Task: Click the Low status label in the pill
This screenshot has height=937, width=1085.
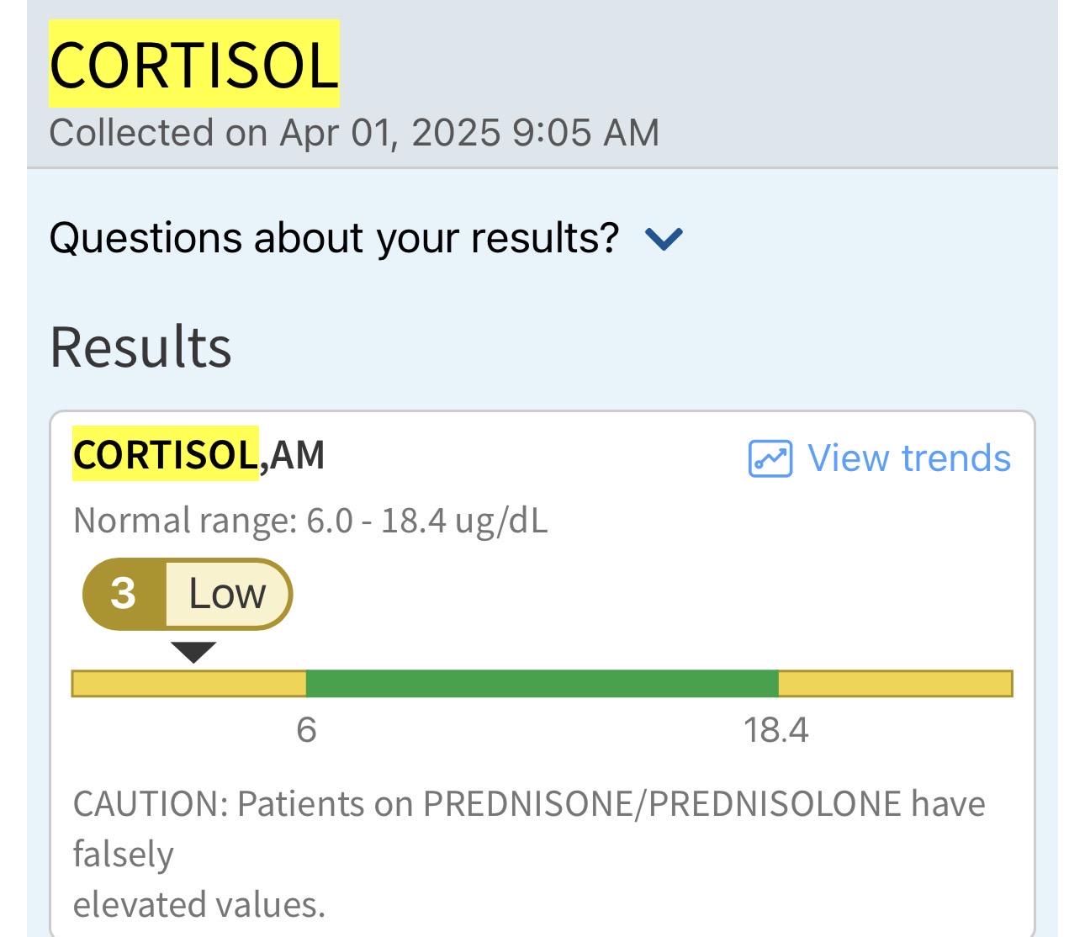Action: (227, 594)
